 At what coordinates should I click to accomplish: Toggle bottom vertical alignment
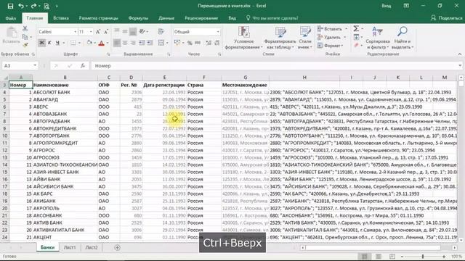132,32
